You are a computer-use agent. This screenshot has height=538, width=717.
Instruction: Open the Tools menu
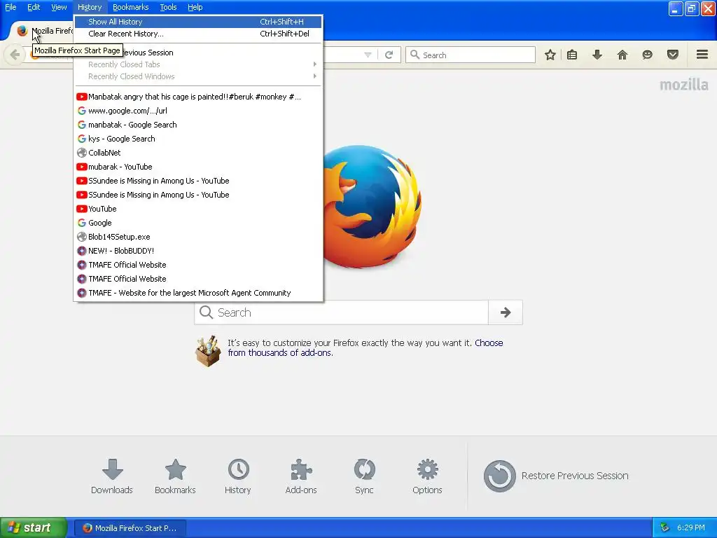click(168, 7)
